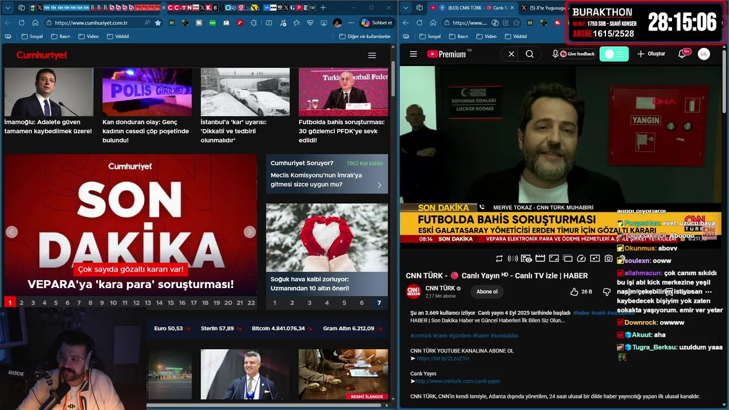
Task: Reload the cumhuriyet.com.tr page
Action: click(x=22, y=23)
